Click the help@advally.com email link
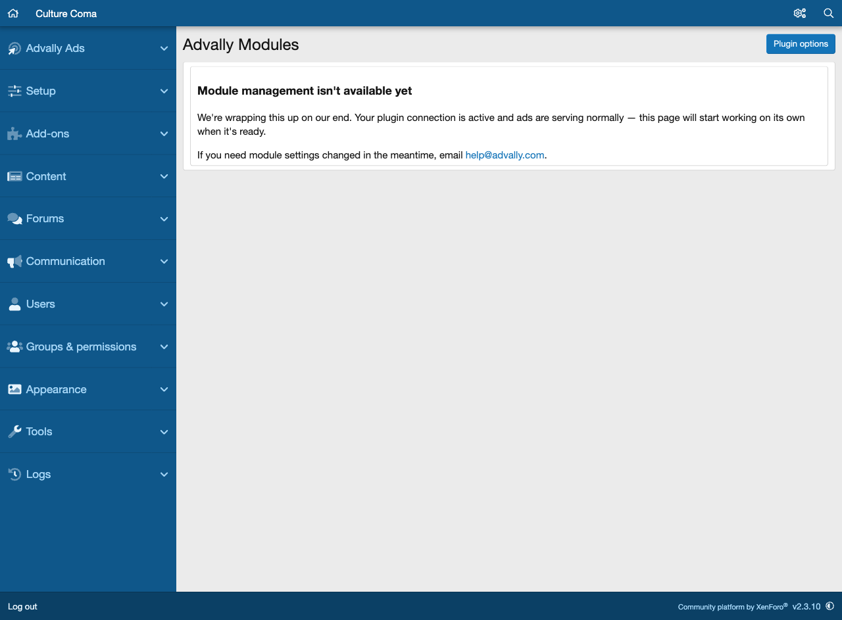 505,155
